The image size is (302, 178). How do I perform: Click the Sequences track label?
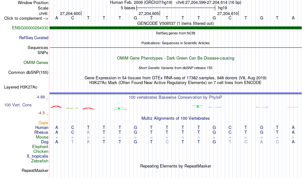point(38,48)
